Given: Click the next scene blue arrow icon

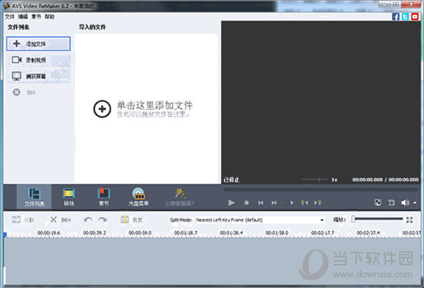Looking at the screenshot, I should click(289, 202).
